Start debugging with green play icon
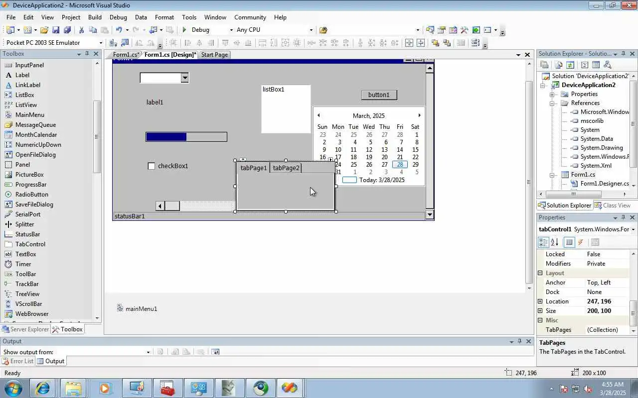 tap(185, 30)
